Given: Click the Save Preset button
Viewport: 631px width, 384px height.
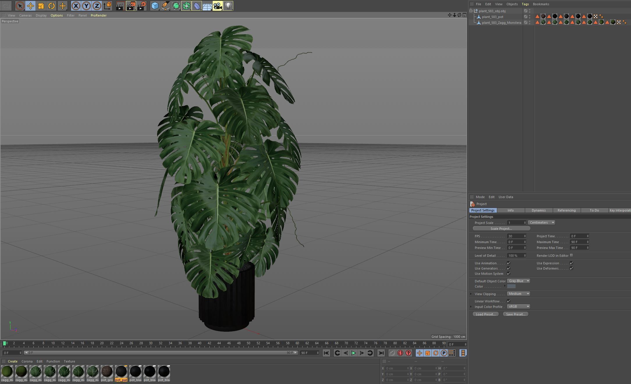Looking at the screenshot, I should coord(516,314).
